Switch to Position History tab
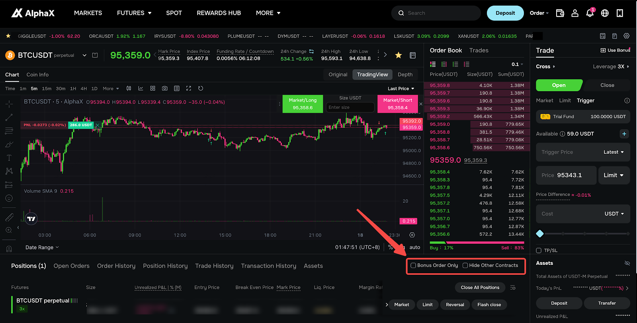637x323 pixels. (x=165, y=266)
